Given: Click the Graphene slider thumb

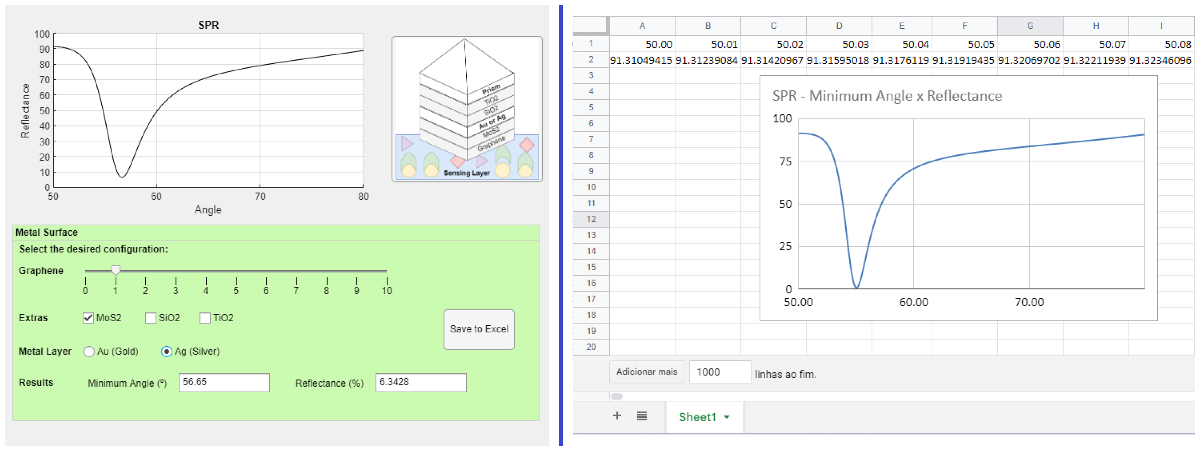Looking at the screenshot, I should (x=116, y=270).
